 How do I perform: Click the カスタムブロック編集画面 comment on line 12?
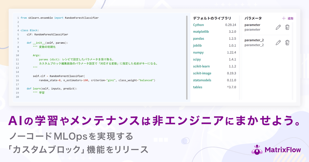(98, 64)
